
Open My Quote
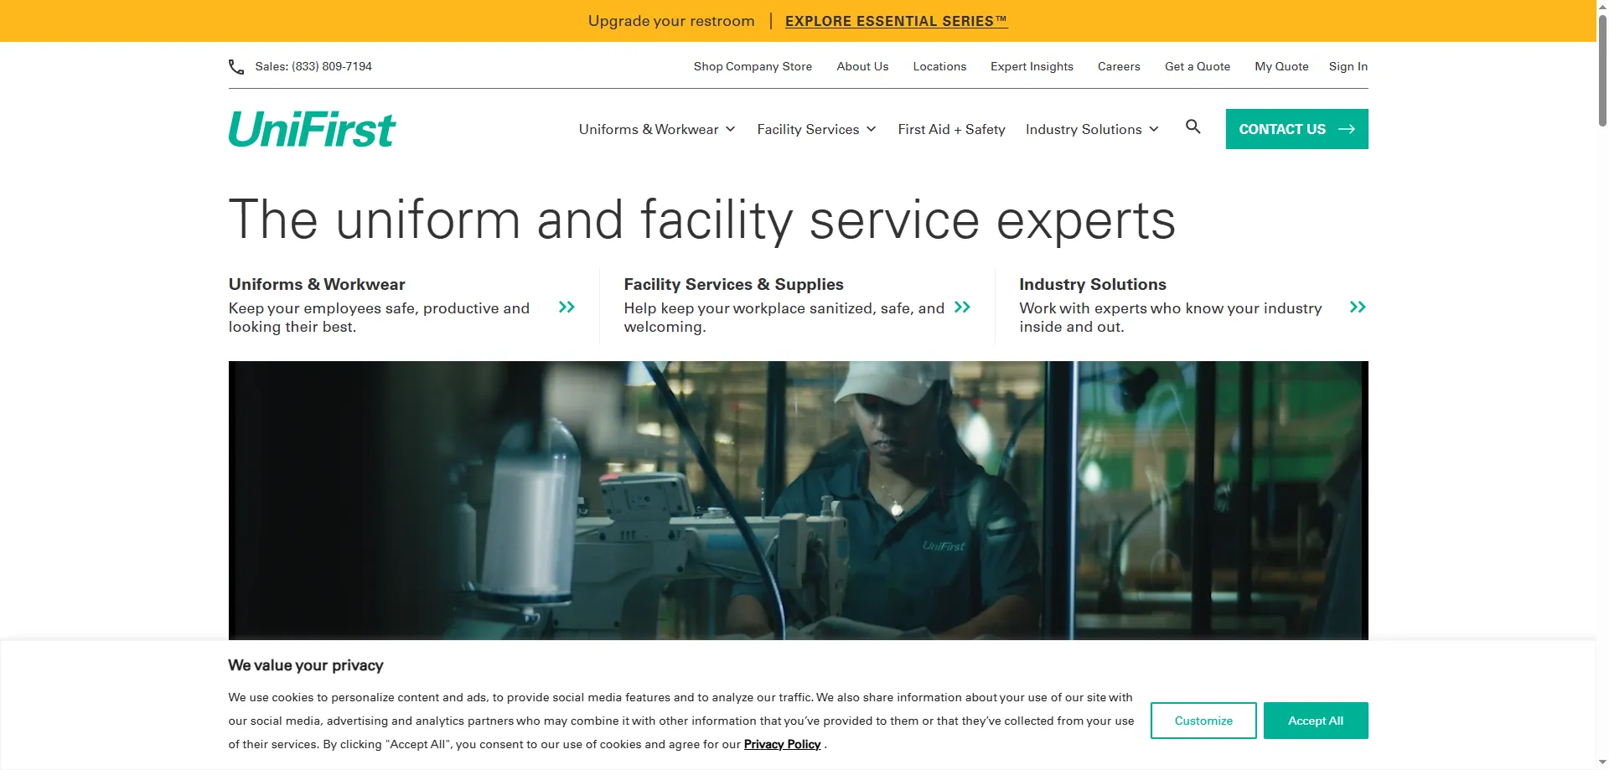pos(1281,66)
